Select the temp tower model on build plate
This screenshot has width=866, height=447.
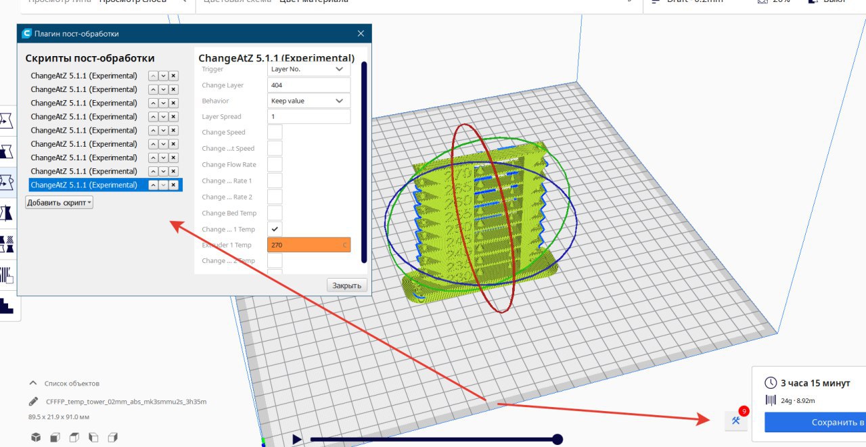(x=479, y=223)
